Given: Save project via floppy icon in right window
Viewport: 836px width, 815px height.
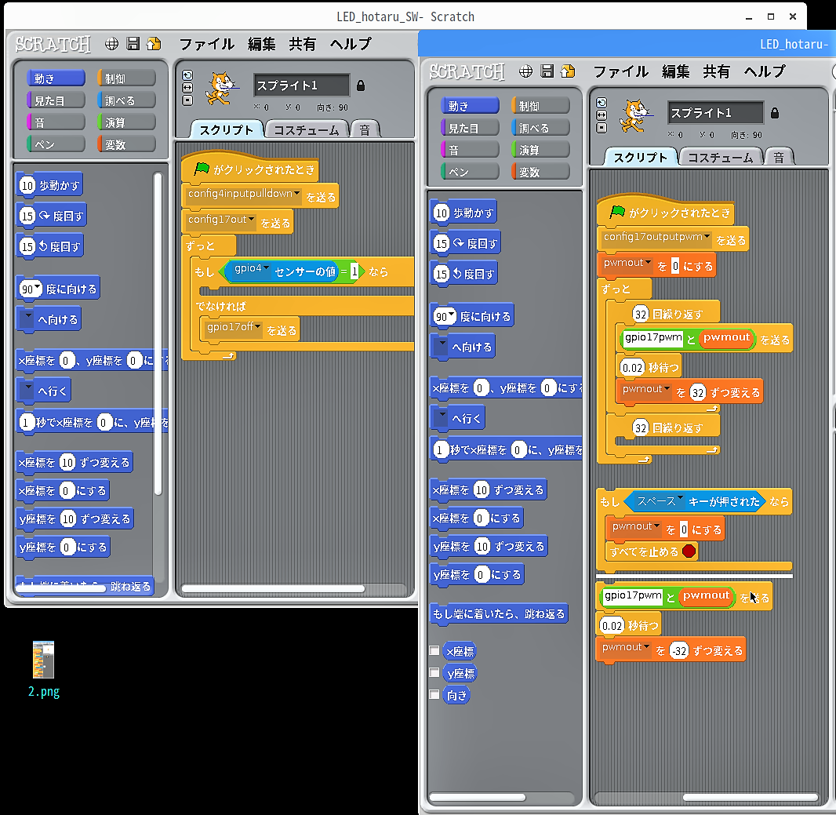Looking at the screenshot, I should coord(547,71).
